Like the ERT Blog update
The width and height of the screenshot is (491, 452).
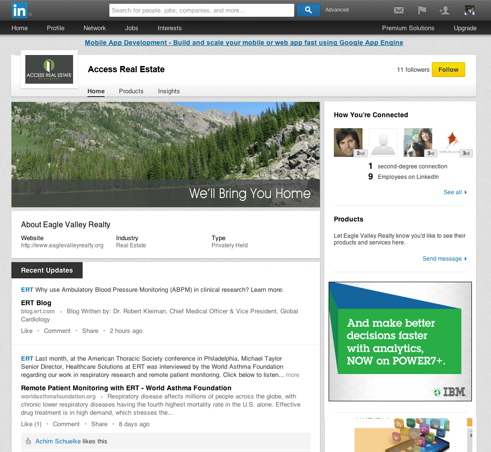[x=27, y=331]
